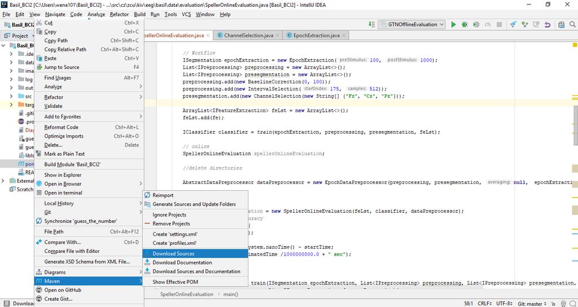
Task: Click the Search Everywhere magnifier icon
Action: 572,25
